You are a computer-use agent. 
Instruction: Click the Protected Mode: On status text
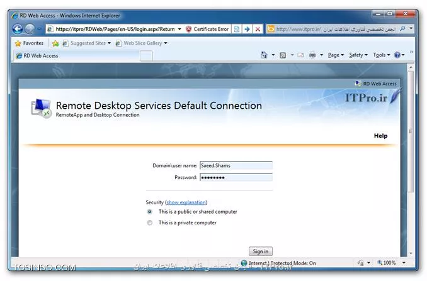293,263
